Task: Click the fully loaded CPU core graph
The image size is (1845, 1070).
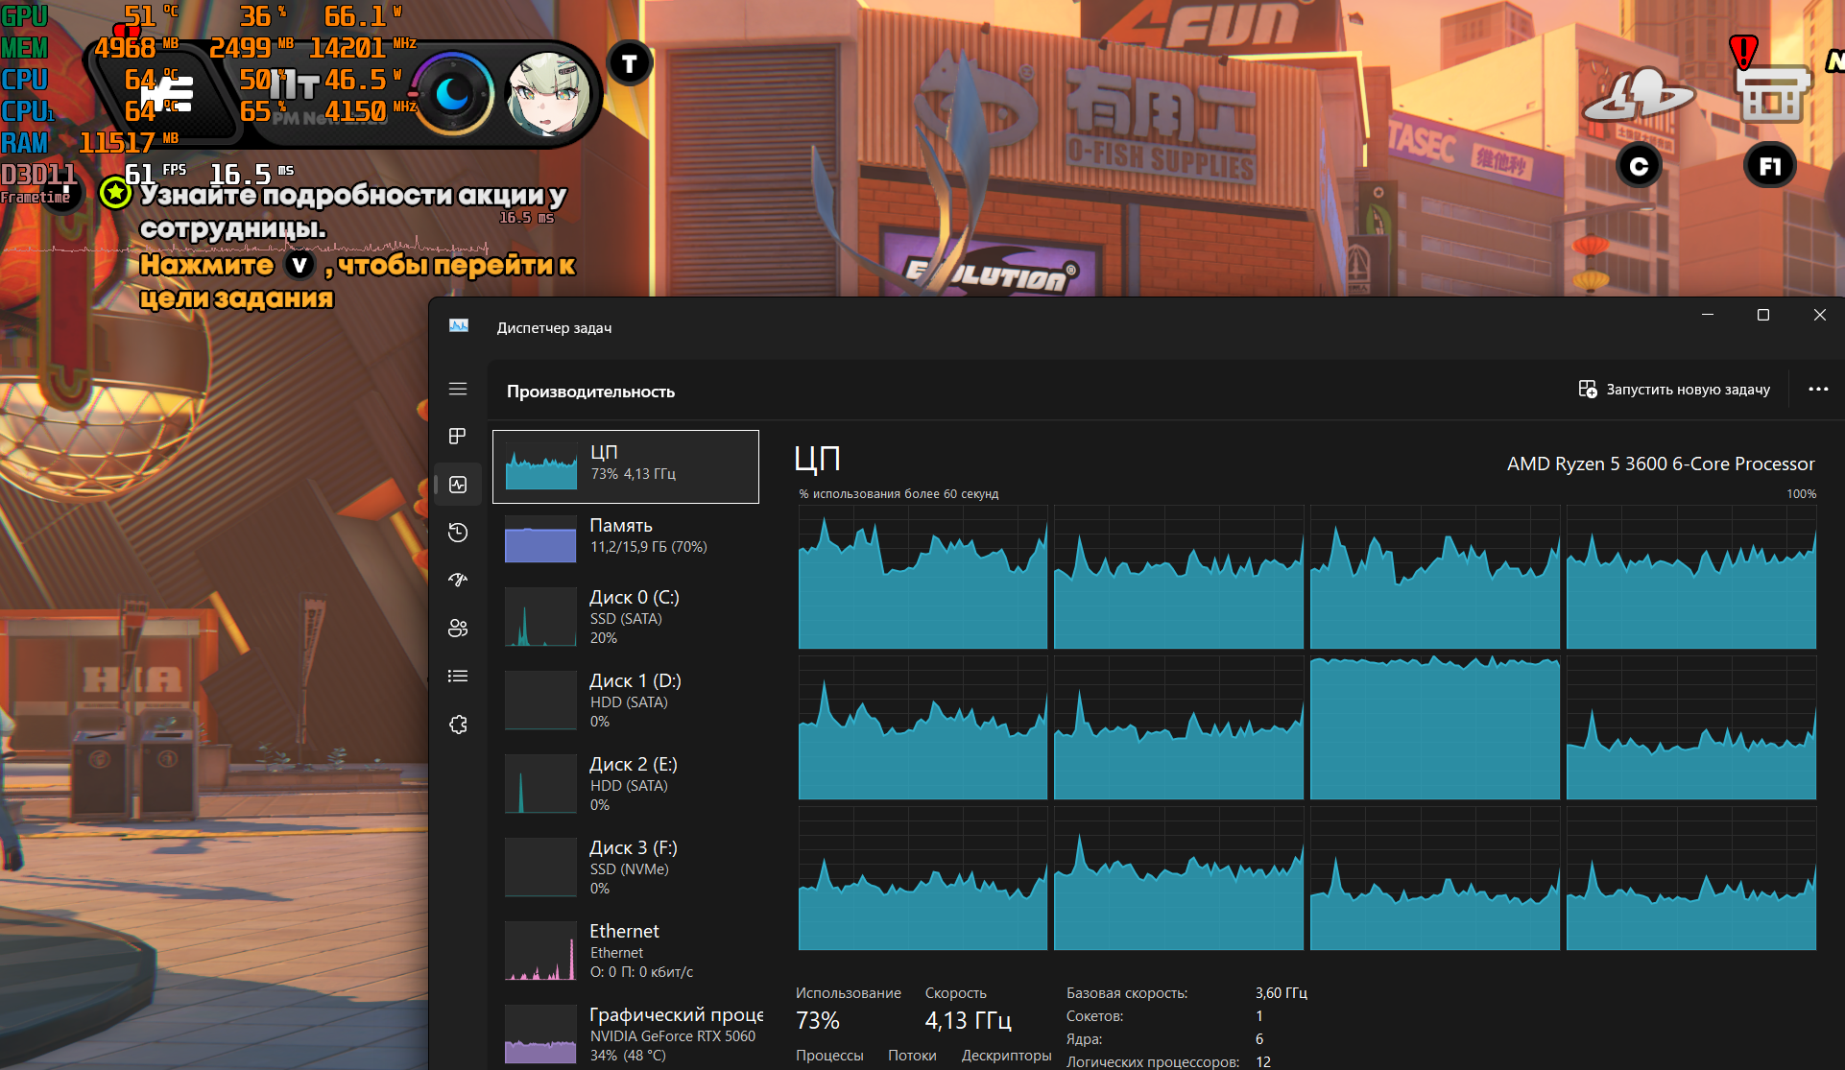Action: point(1434,727)
